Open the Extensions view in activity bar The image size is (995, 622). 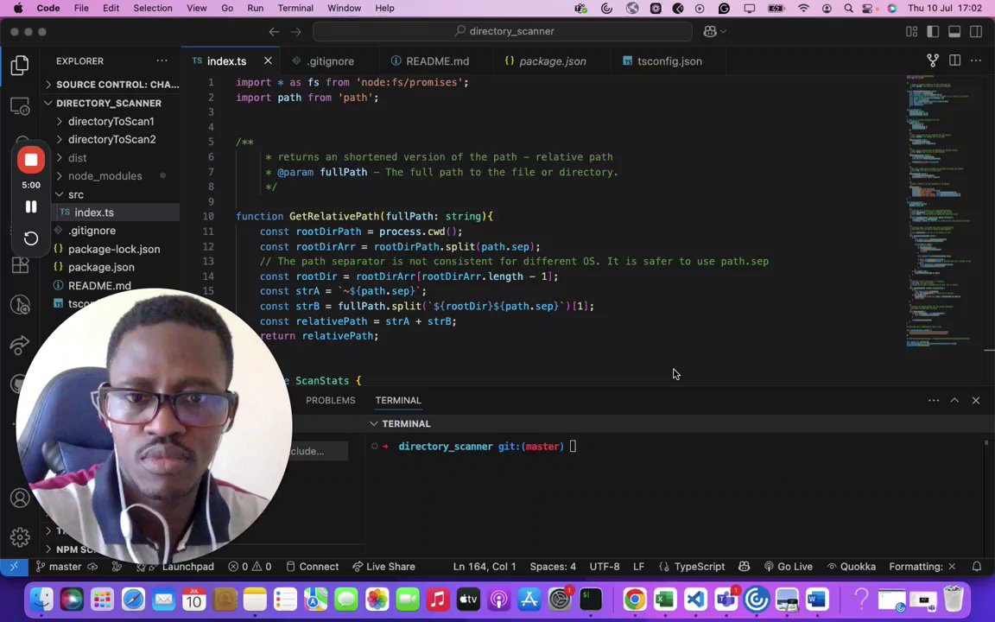(20, 265)
